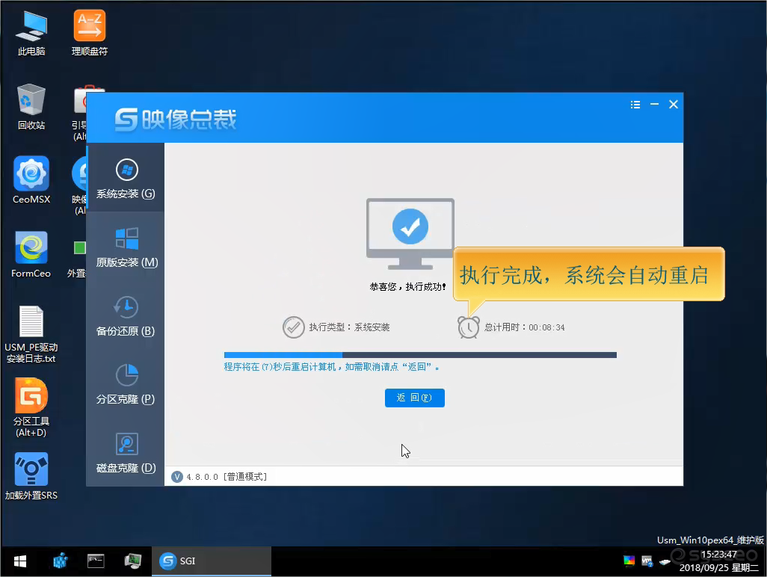This screenshot has height=577, width=767.
Task: Launch 分区工具 (Alt+D) desktop icon
Action: point(31,408)
